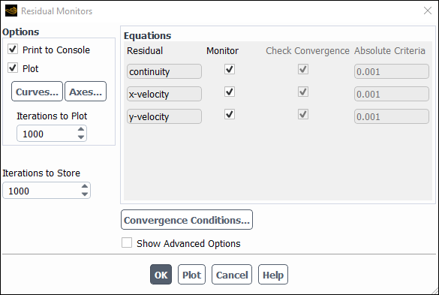The width and height of the screenshot is (439, 295).
Task: Click the Iterations to Store input field
Action: pos(42,191)
